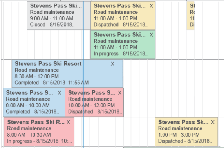Open the blue Completed 8:00 AM - 10:00 AM appointment

(x=34, y=103)
